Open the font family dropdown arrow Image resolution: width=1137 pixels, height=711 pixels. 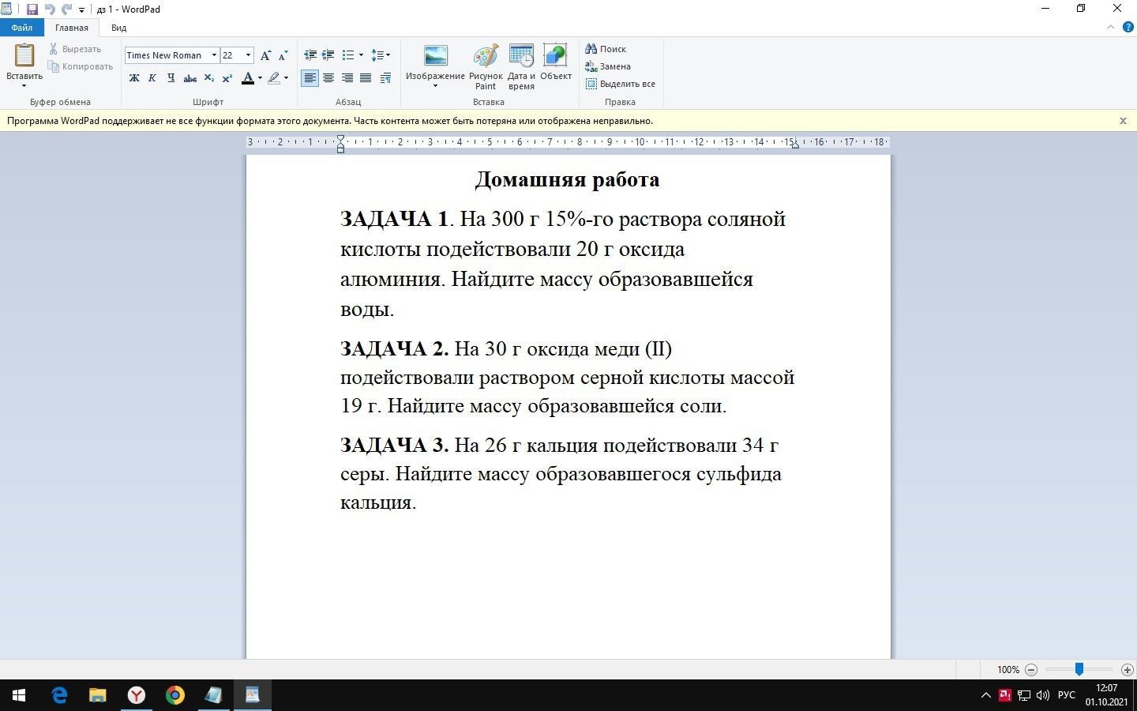tap(214, 55)
